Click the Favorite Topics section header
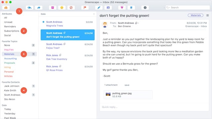Image resolution: width=212 pixels, height=119 pixels. (10, 41)
